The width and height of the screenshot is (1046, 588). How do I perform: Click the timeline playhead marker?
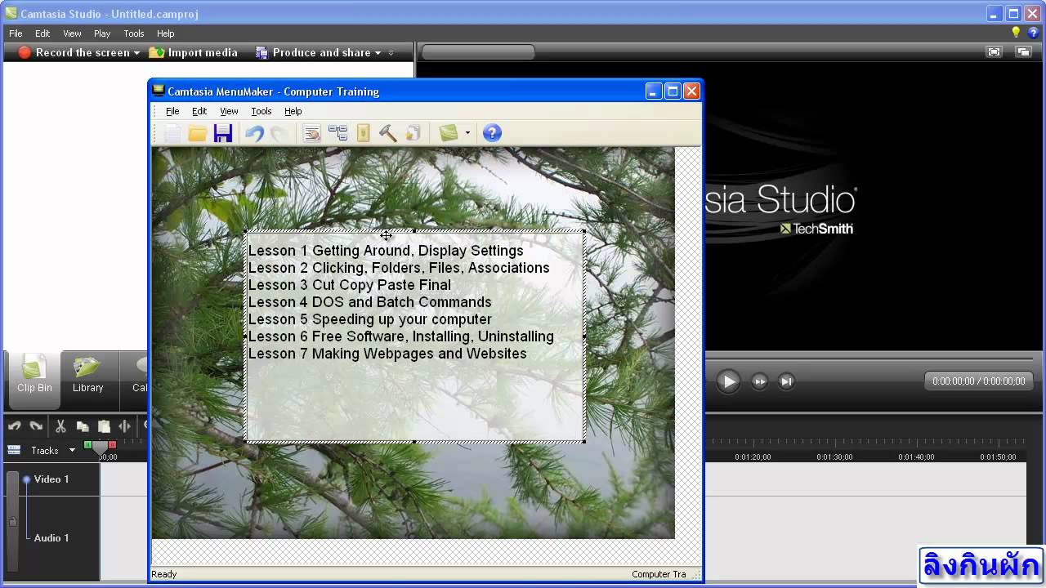point(100,448)
